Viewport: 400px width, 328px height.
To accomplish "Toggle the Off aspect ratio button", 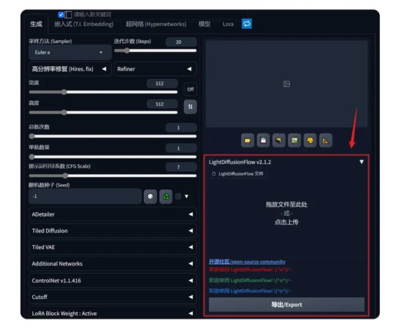I will [x=191, y=89].
